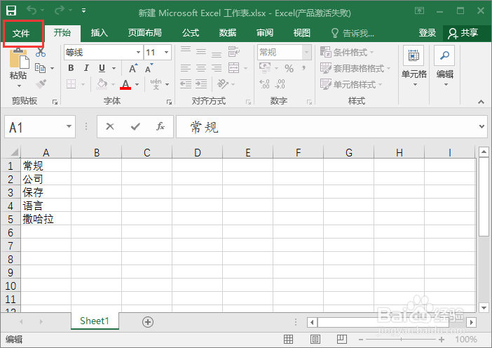This screenshot has height=348, width=492.
Task: Click Decrease Indent icon
Action: [186, 84]
